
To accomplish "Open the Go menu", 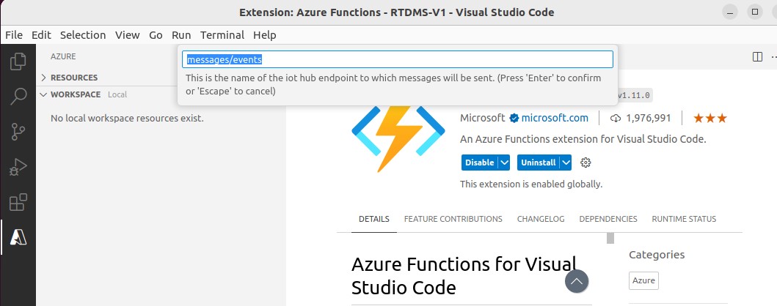I will (x=156, y=35).
